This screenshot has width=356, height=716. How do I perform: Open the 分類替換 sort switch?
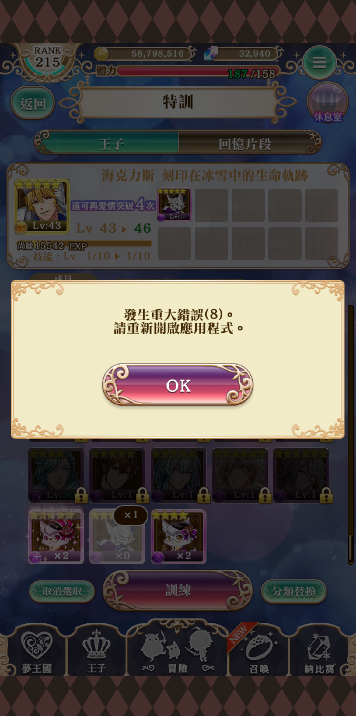[x=294, y=591]
